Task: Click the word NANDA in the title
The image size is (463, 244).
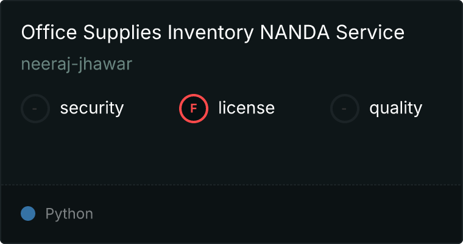Action: [x=295, y=32]
